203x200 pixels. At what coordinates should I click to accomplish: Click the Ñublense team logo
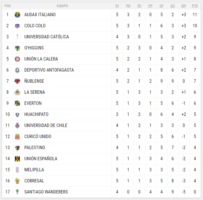[17, 81]
